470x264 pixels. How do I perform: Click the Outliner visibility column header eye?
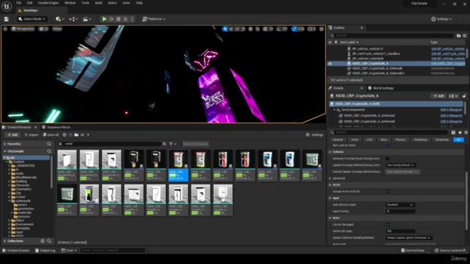coord(330,43)
